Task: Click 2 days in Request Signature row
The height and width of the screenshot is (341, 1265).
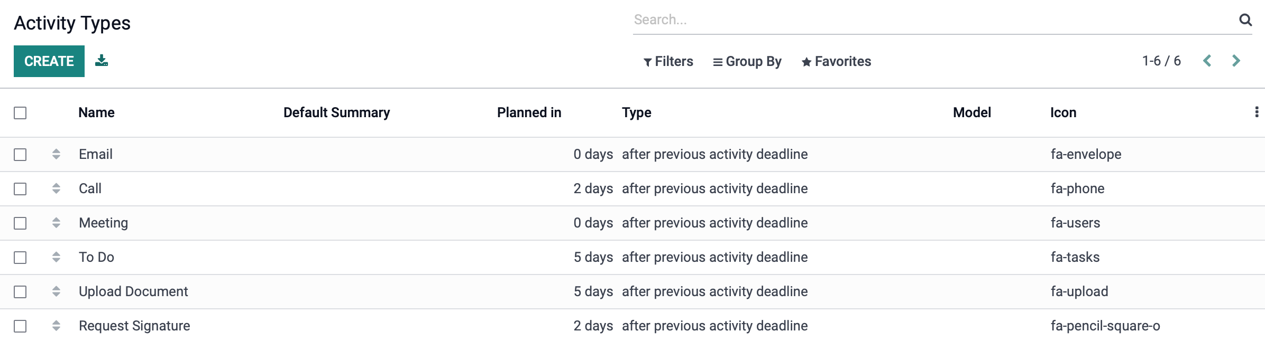Action: [x=593, y=326]
